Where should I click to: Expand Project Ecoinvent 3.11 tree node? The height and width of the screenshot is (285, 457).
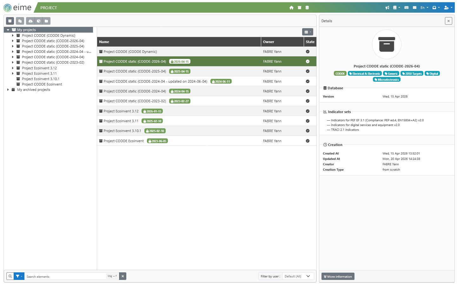pos(13,73)
